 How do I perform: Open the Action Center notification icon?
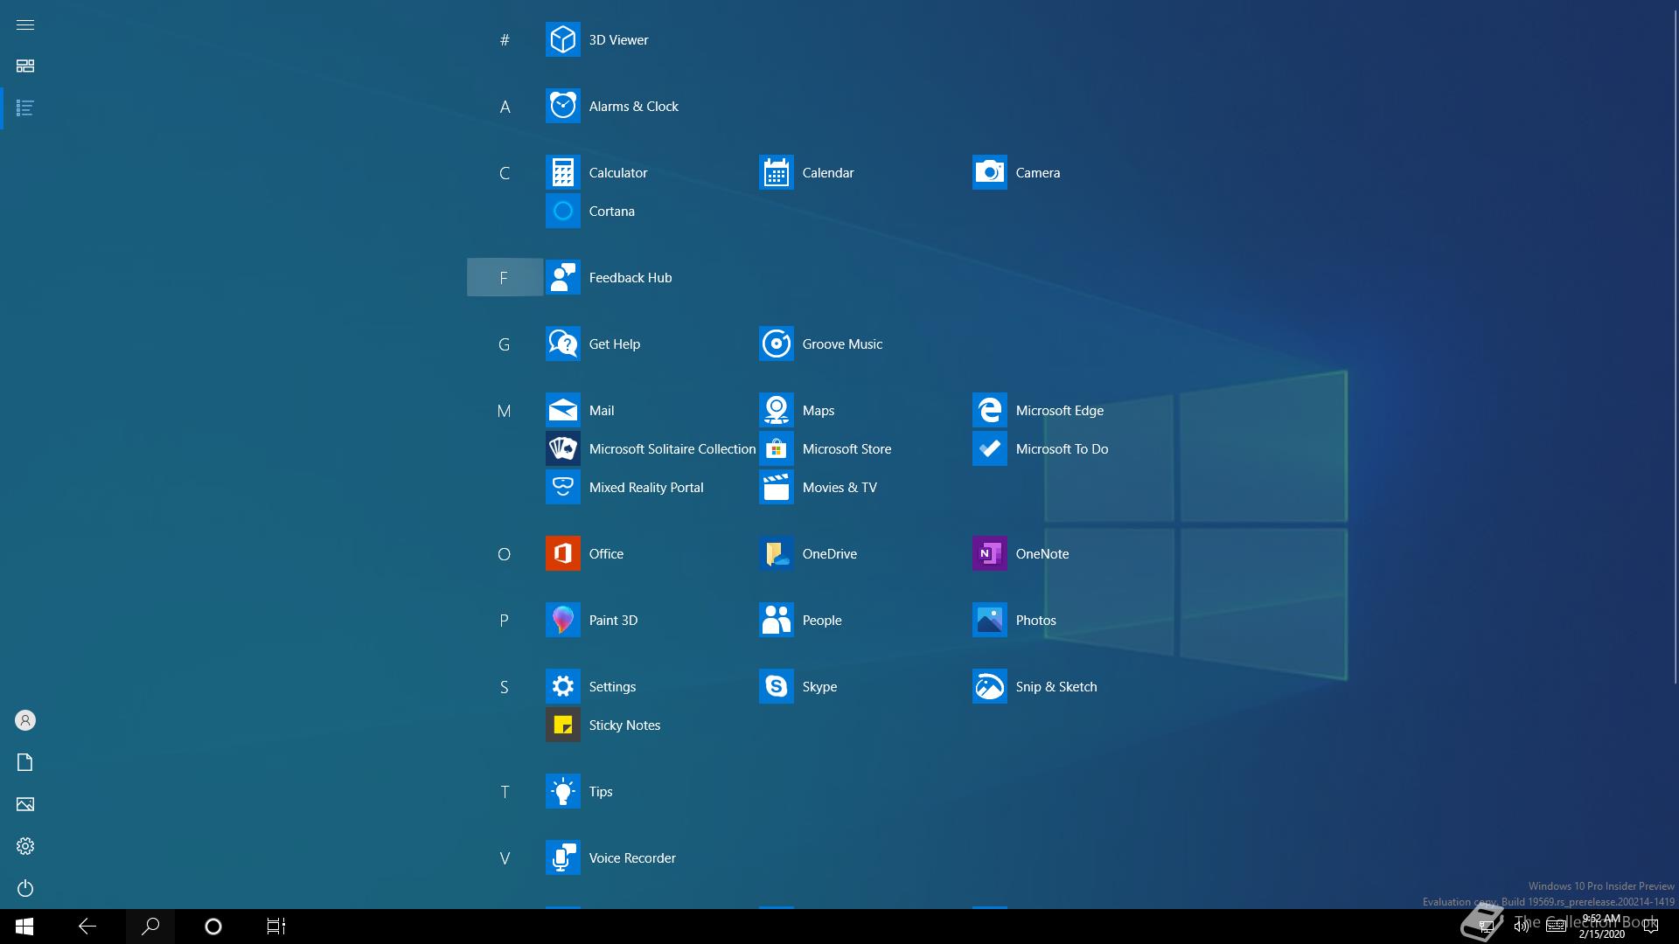(1651, 927)
